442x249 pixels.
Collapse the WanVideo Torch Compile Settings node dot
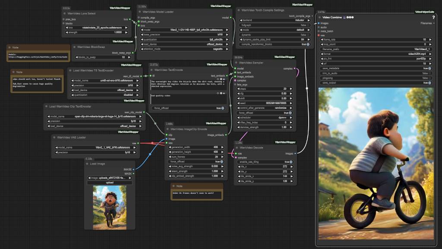[238, 10]
